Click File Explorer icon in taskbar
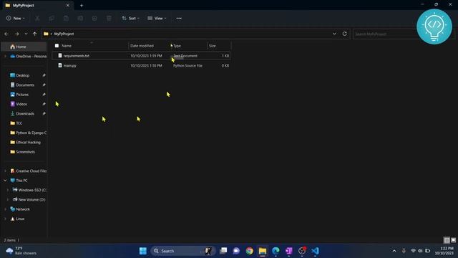 pyautogui.click(x=263, y=251)
